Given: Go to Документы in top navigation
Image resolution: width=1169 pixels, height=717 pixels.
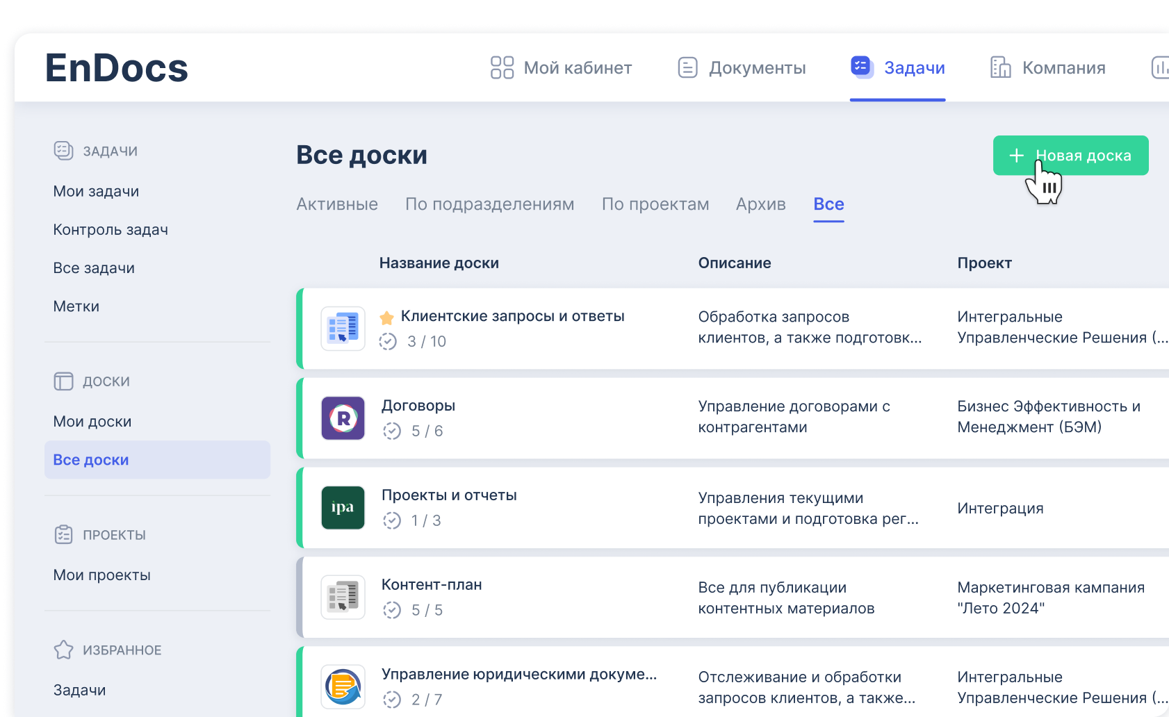Looking at the screenshot, I should coord(742,68).
